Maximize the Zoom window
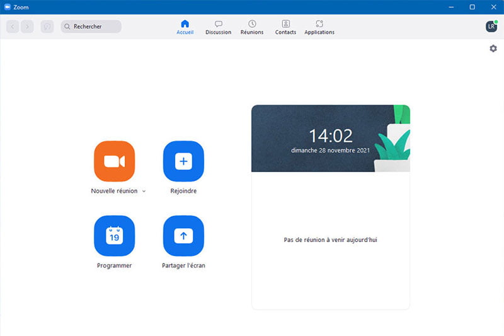This screenshot has height=336, width=504. click(x=472, y=7)
